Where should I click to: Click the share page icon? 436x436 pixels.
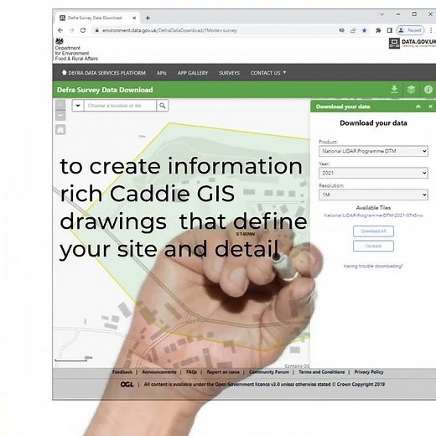pos(353,30)
